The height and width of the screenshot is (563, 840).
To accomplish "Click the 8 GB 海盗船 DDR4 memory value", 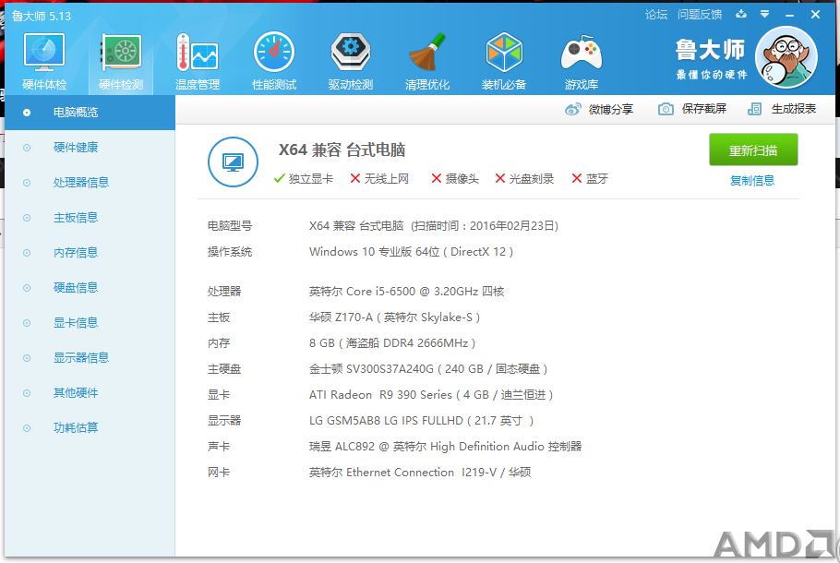I will pos(392,343).
